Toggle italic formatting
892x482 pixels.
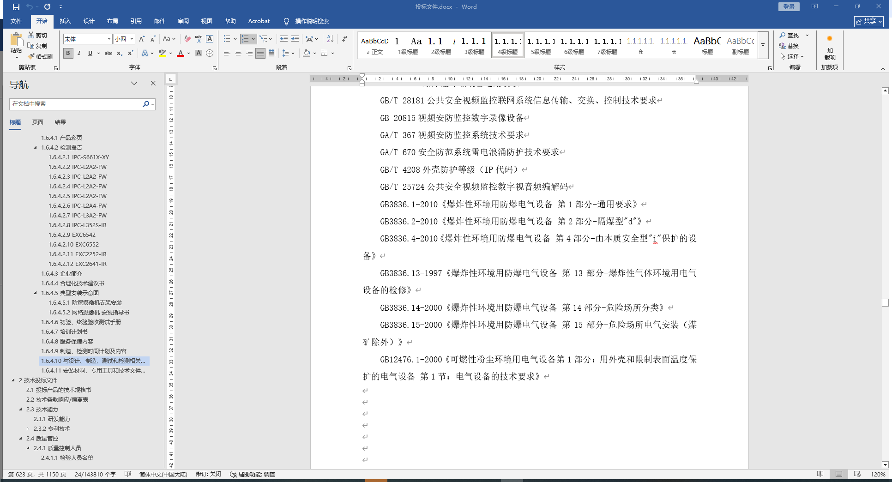point(79,53)
